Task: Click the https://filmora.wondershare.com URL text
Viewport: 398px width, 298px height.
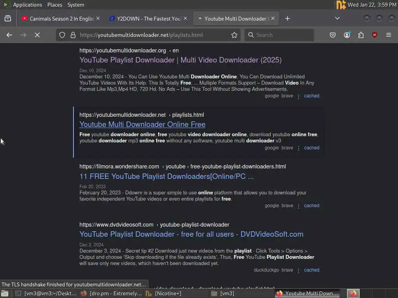Action: pos(119,166)
